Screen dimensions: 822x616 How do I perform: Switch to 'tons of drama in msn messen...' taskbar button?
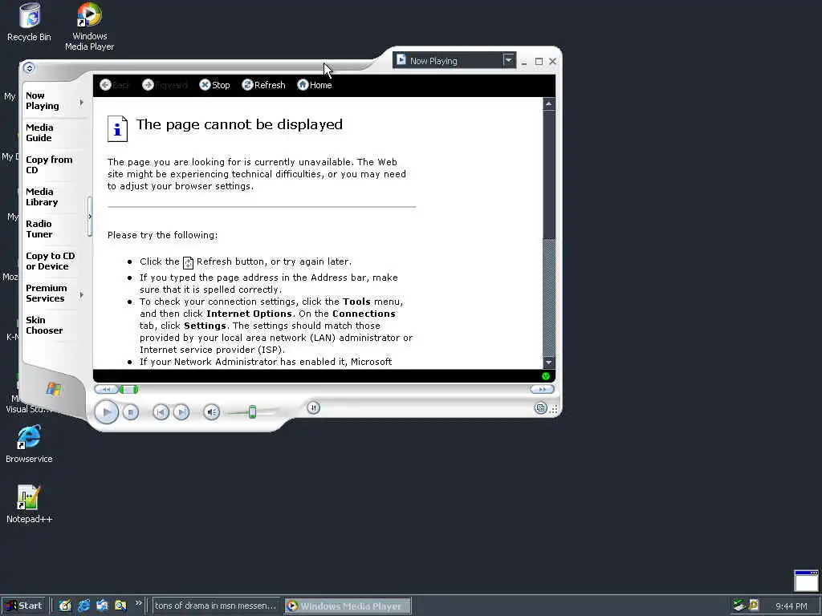(216, 606)
